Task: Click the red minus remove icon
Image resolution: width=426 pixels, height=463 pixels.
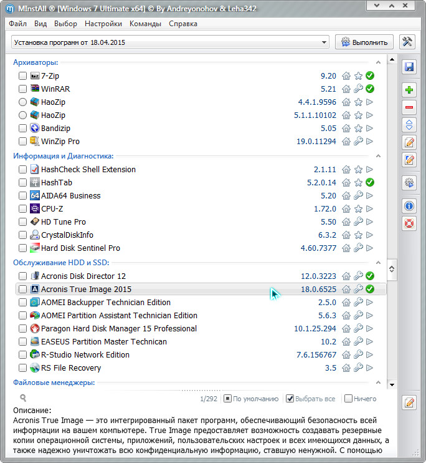Action: [x=409, y=107]
